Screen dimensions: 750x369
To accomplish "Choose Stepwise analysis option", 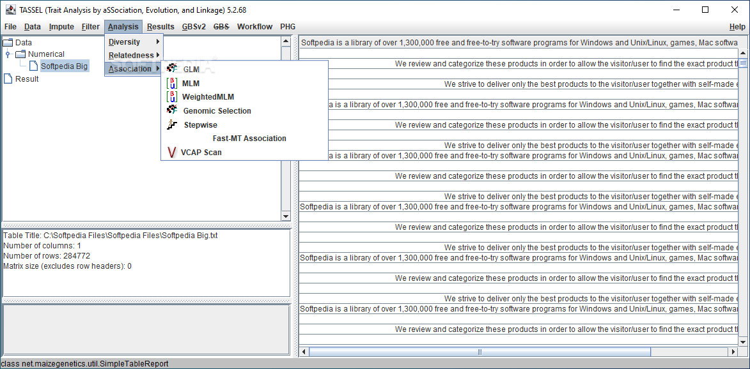I will pyautogui.click(x=244, y=124).
